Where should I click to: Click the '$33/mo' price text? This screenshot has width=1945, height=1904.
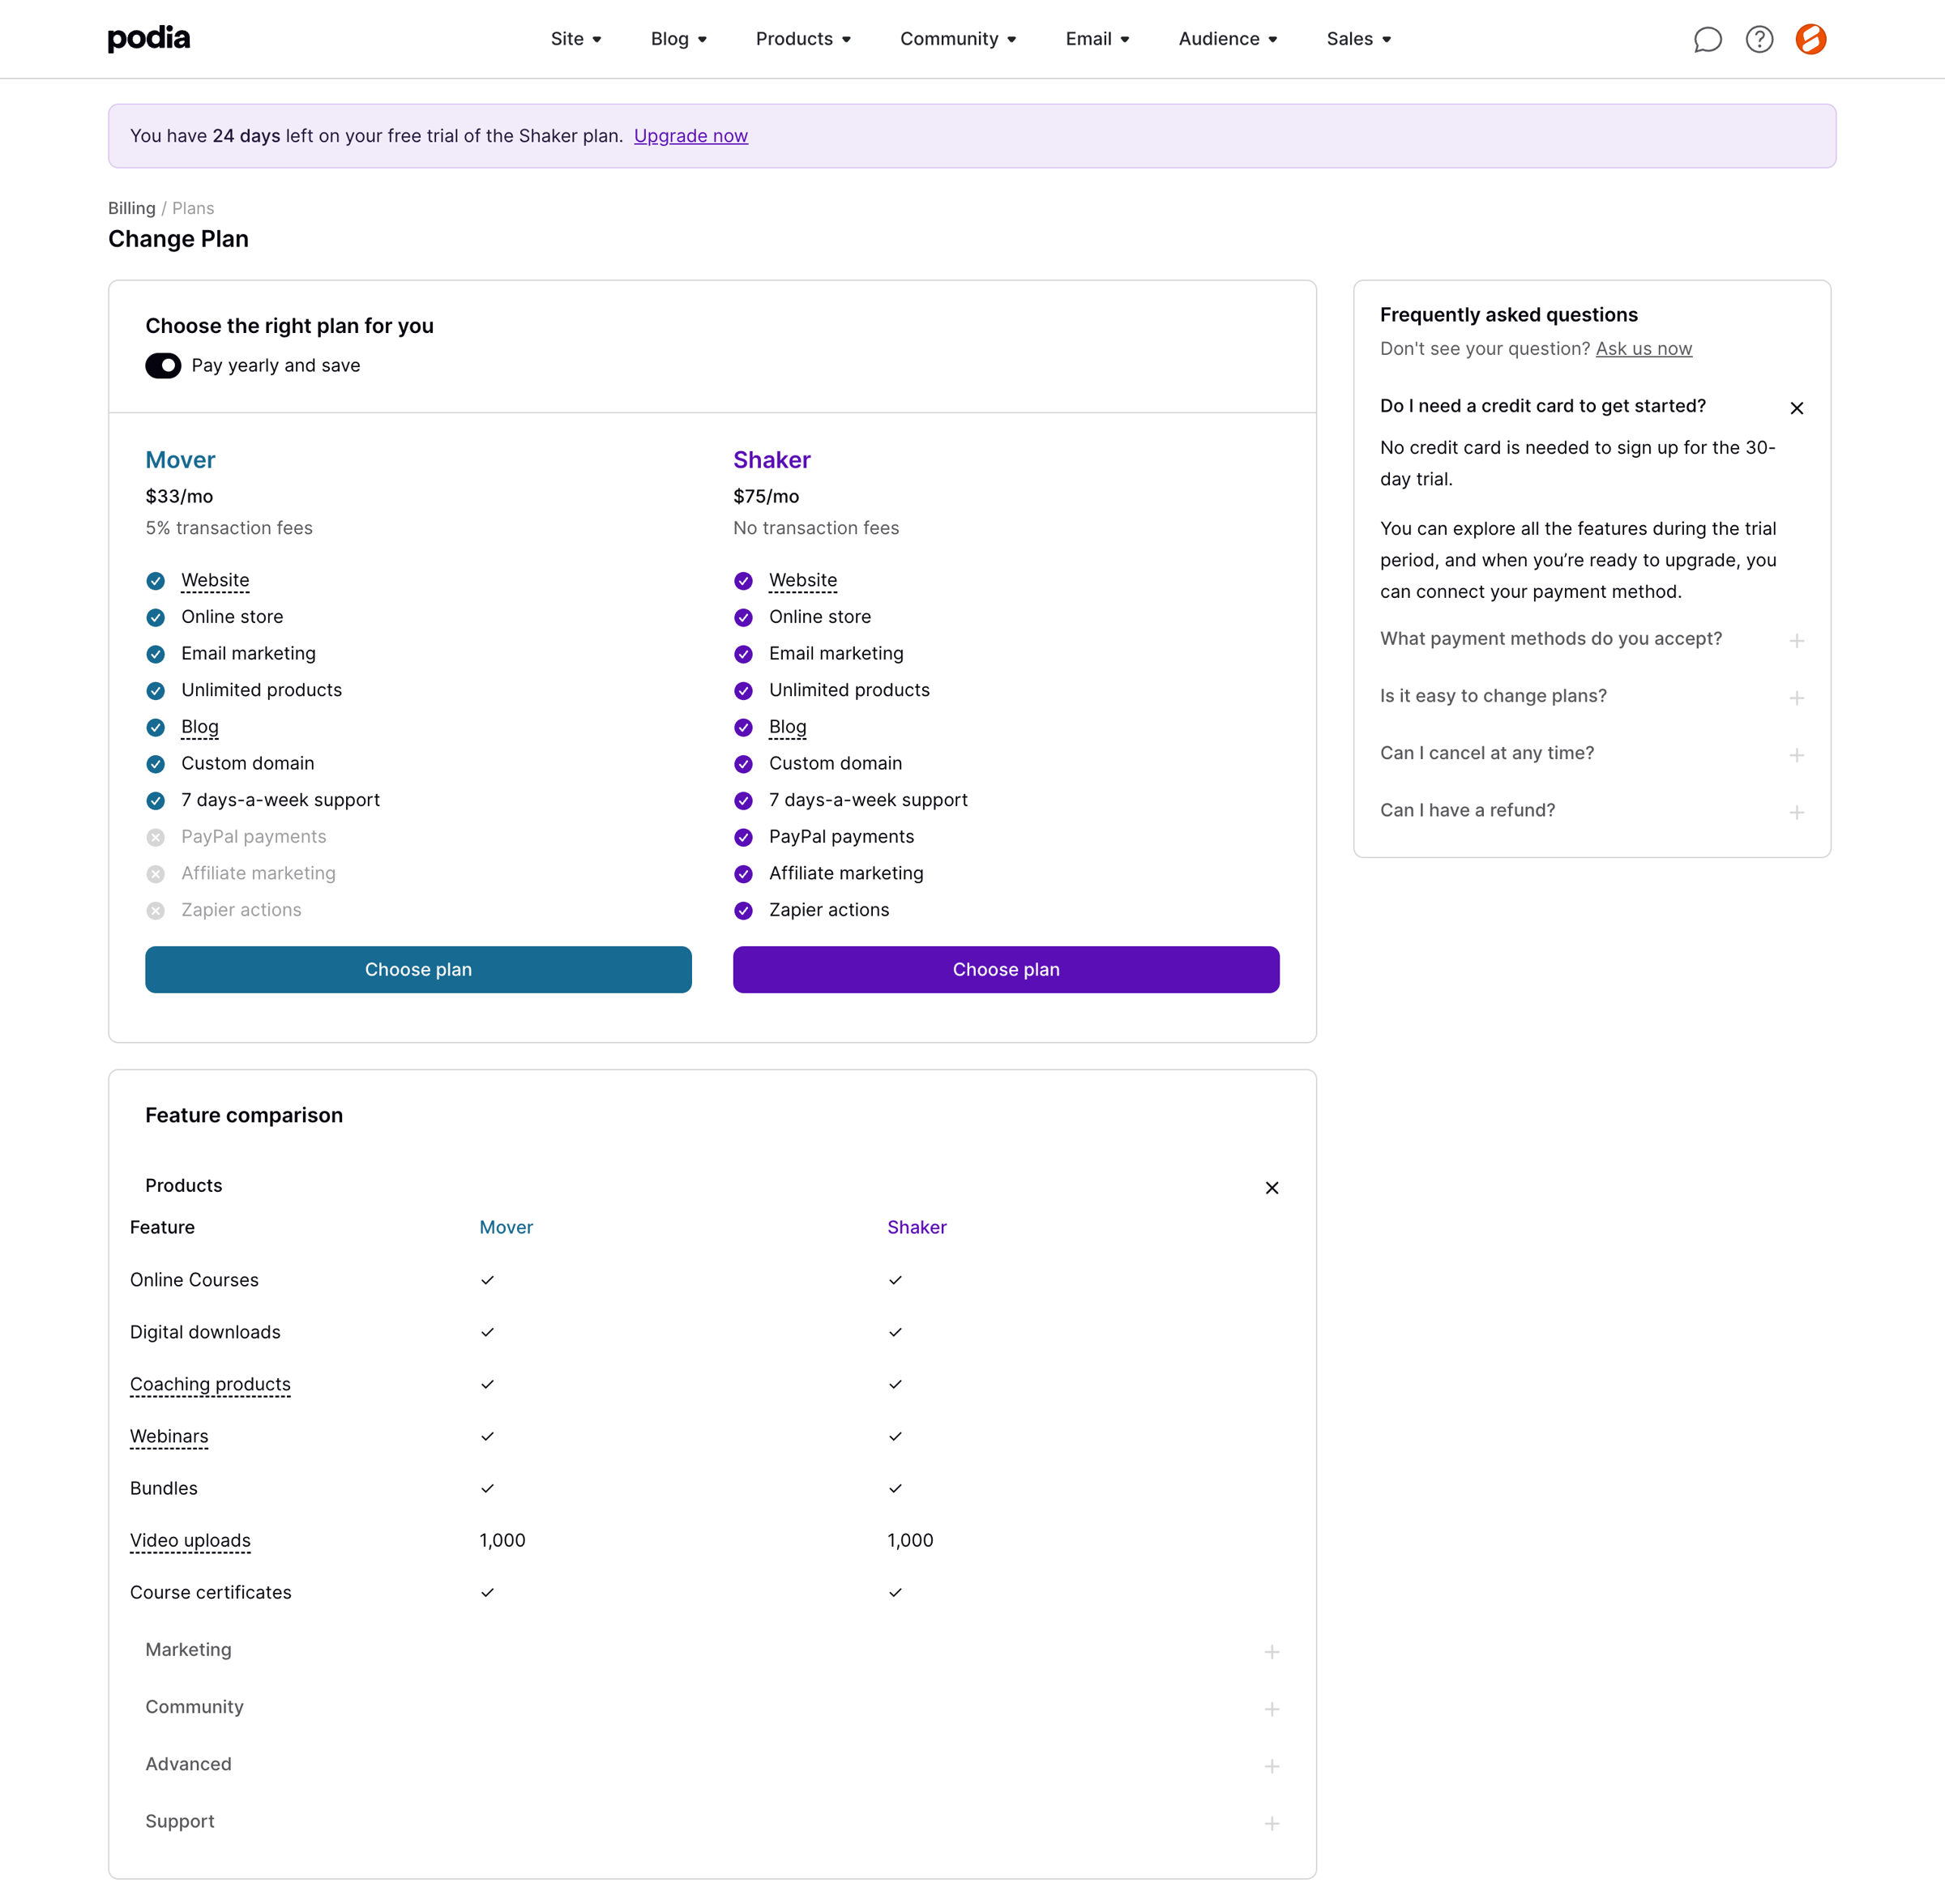coord(179,496)
